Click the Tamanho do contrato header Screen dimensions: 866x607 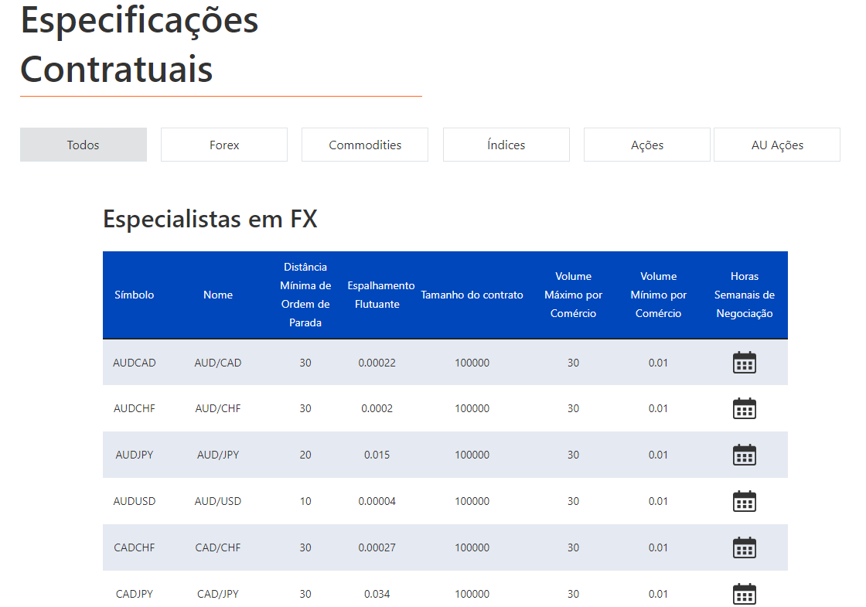pos(472,295)
